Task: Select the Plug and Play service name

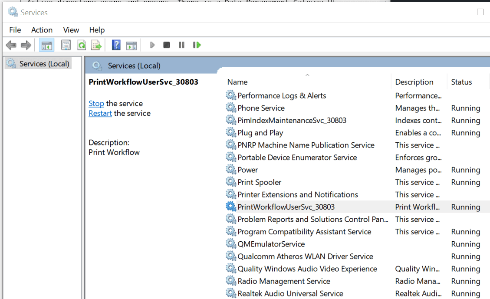Action: [260, 133]
